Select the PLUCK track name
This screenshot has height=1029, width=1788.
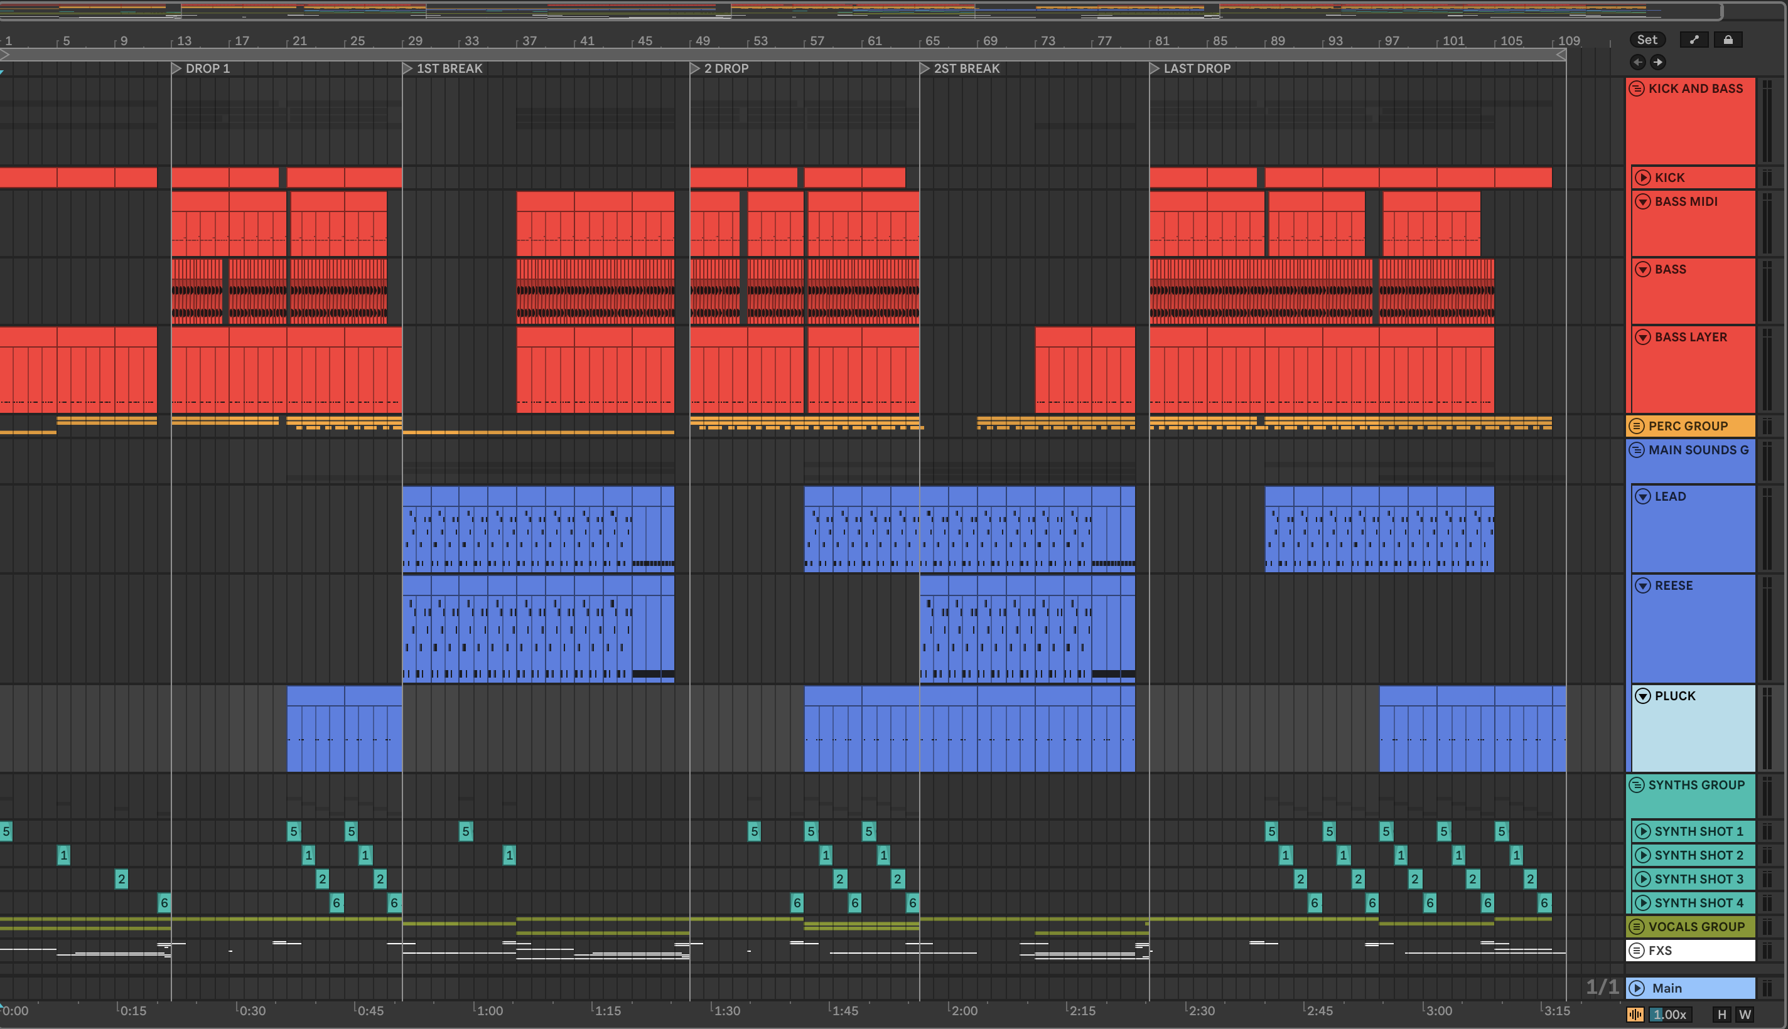(x=1675, y=696)
